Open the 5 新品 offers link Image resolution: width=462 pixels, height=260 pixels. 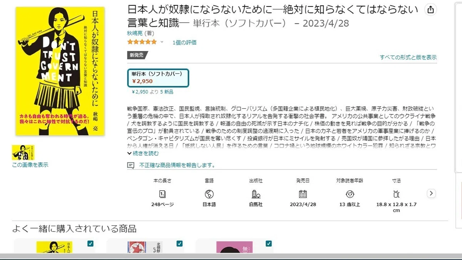pyautogui.click(x=166, y=92)
